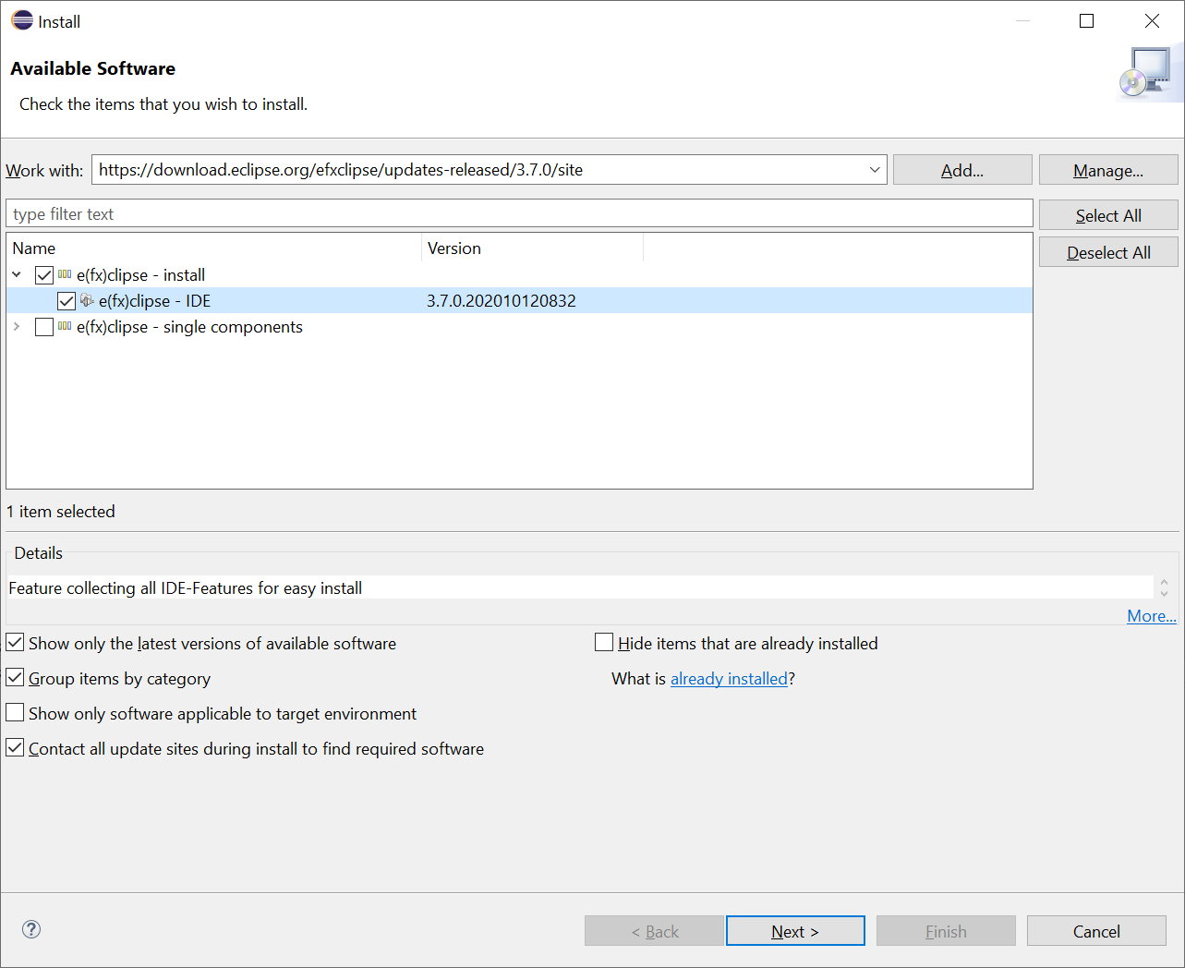Toggle Contact all update sites option
Image resolution: width=1185 pixels, height=968 pixels.
15,747
